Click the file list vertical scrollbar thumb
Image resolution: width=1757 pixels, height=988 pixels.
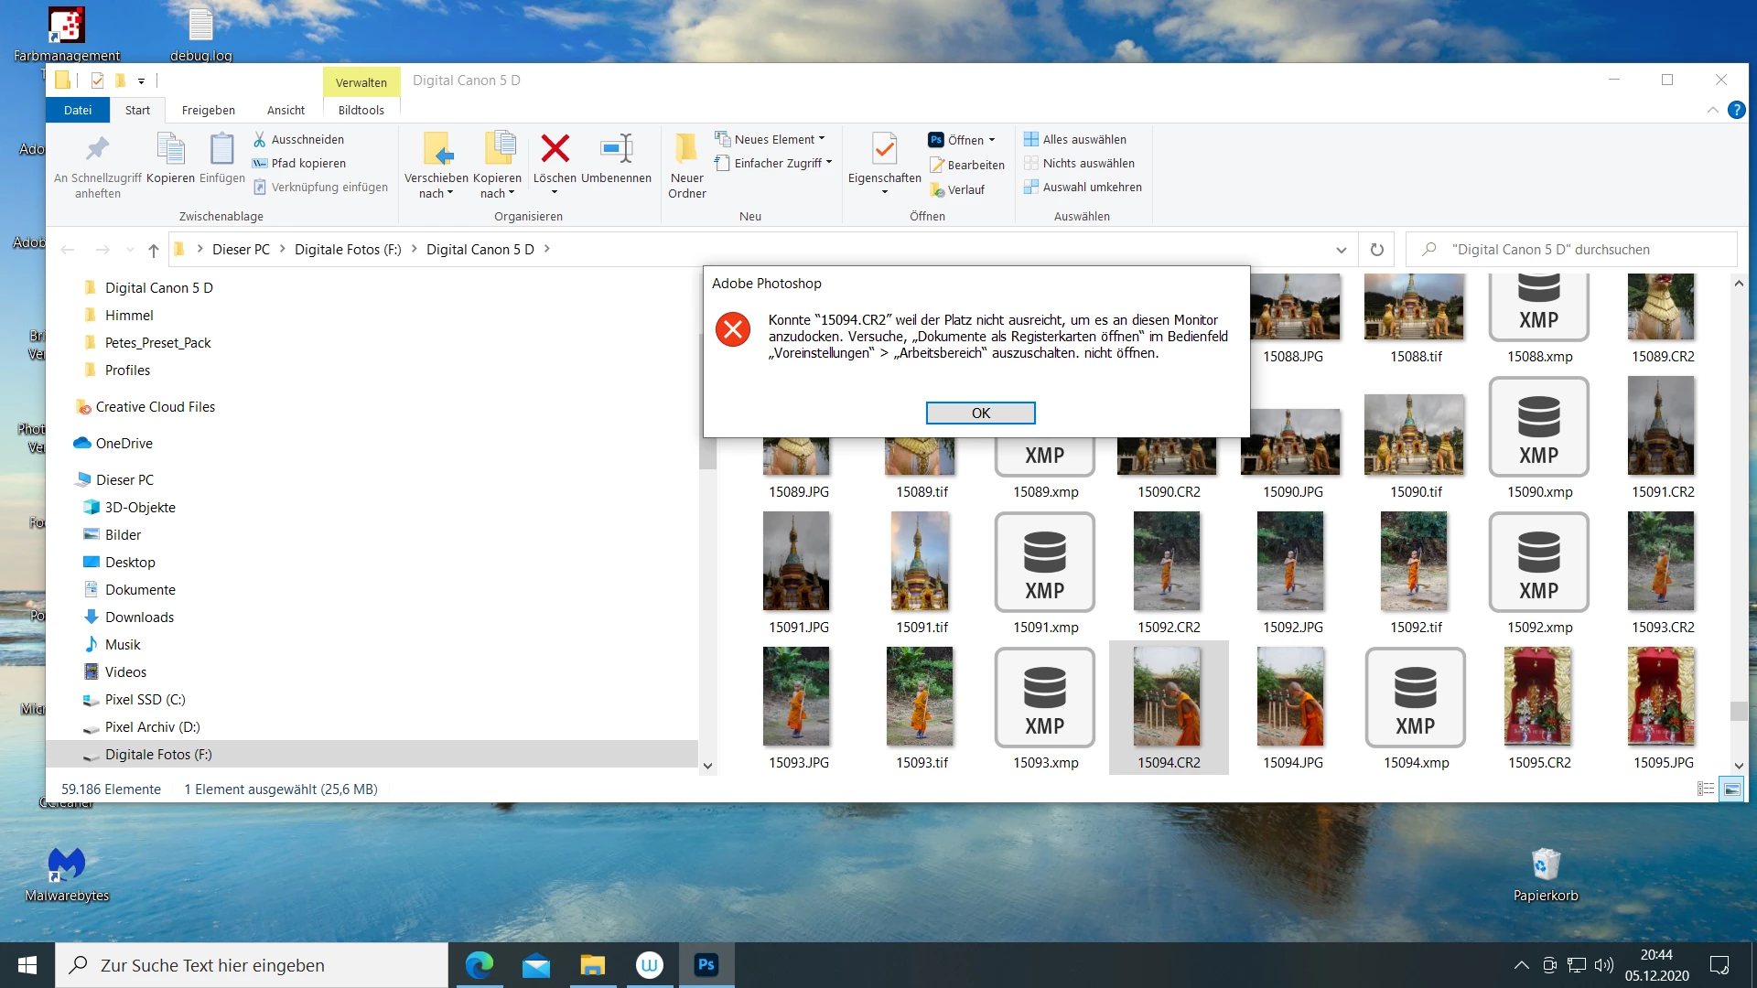(x=1739, y=711)
